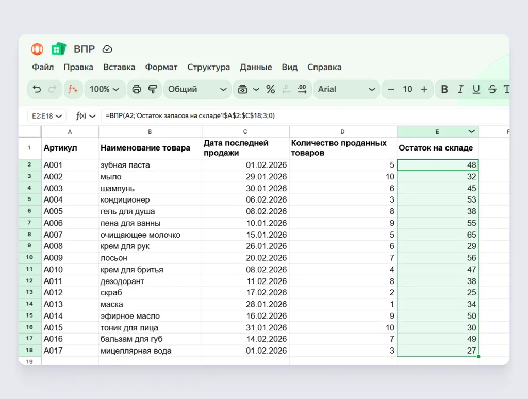
Task: Click date cell 20.02.2026
Action: pos(245,258)
